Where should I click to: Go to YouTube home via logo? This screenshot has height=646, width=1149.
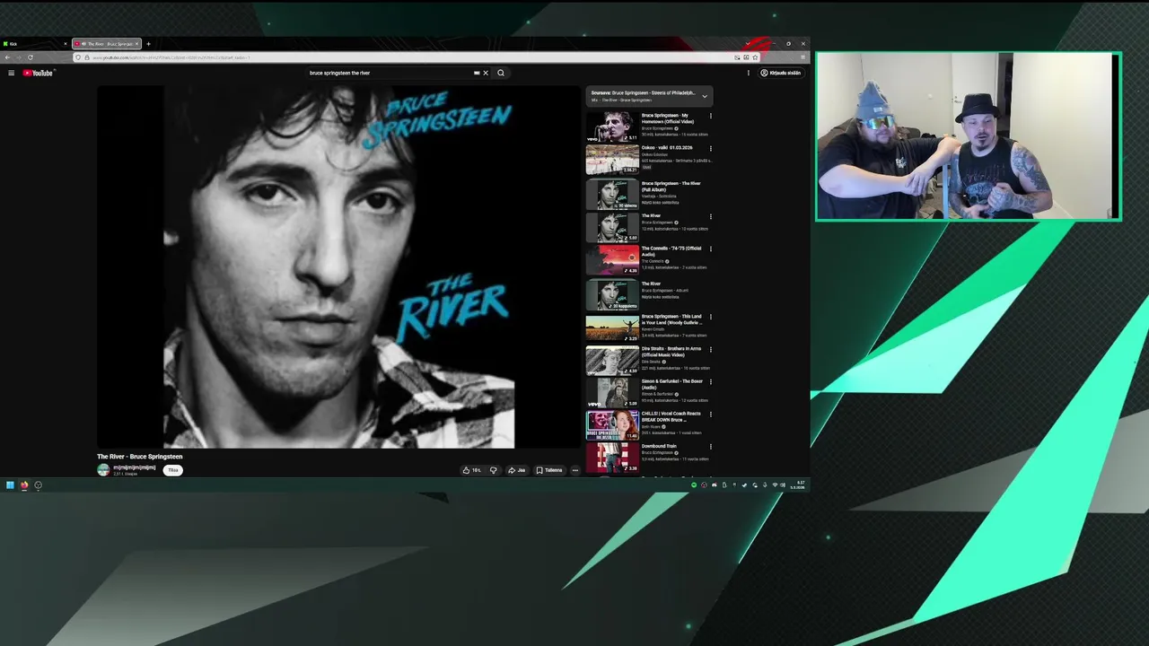pos(39,73)
